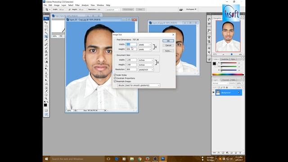Select the Dodge tool
Viewport: 288px width, 162px height.
[46, 69]
